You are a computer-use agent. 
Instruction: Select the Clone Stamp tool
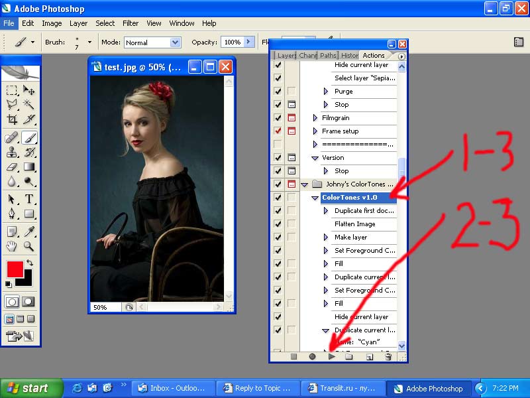[11, 153]
